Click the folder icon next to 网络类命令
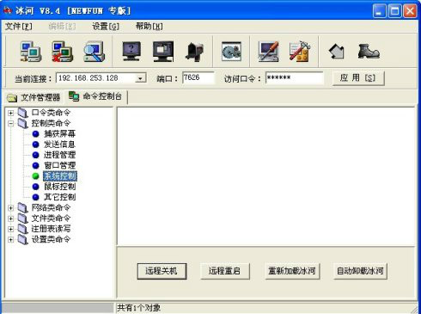The width and height of the screenshot is (421, 314). click(22, 208)
